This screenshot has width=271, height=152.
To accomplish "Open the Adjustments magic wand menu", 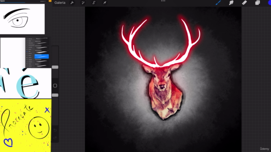I will pyautogui.click(x=83, y=3).
